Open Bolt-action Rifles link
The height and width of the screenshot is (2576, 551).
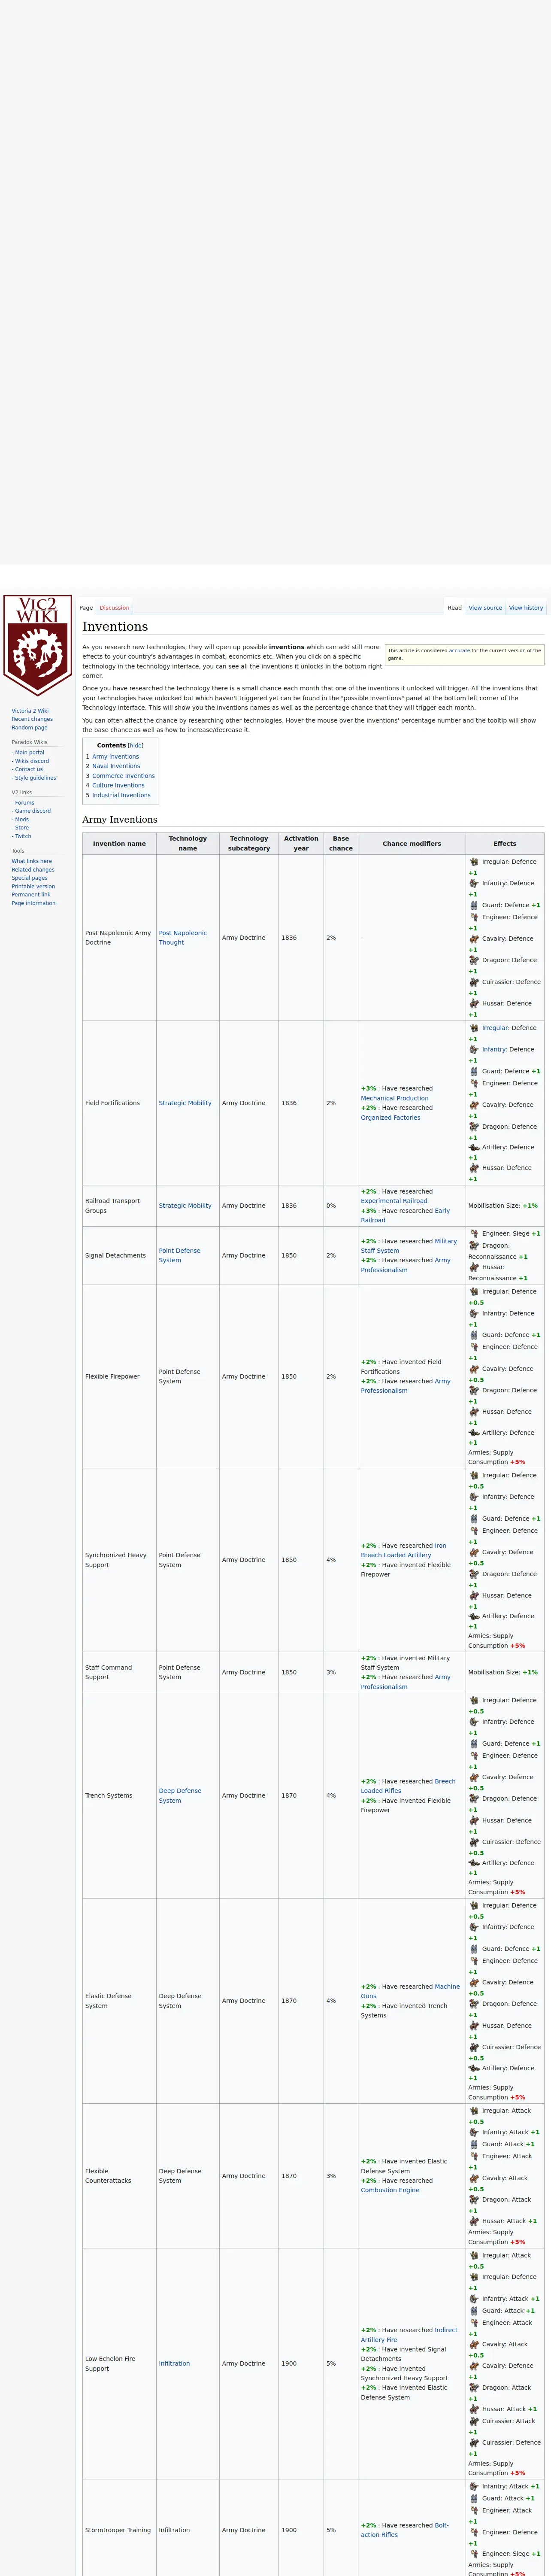click(x=405, y=2530)
